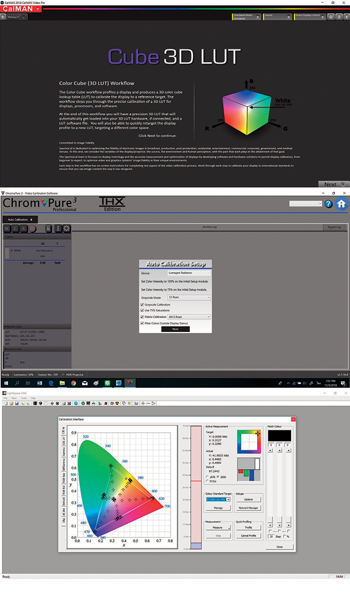The image size is (350, 595).
Task: Click the C mode button in ChromaPure
Action: [x=15, y=229]
